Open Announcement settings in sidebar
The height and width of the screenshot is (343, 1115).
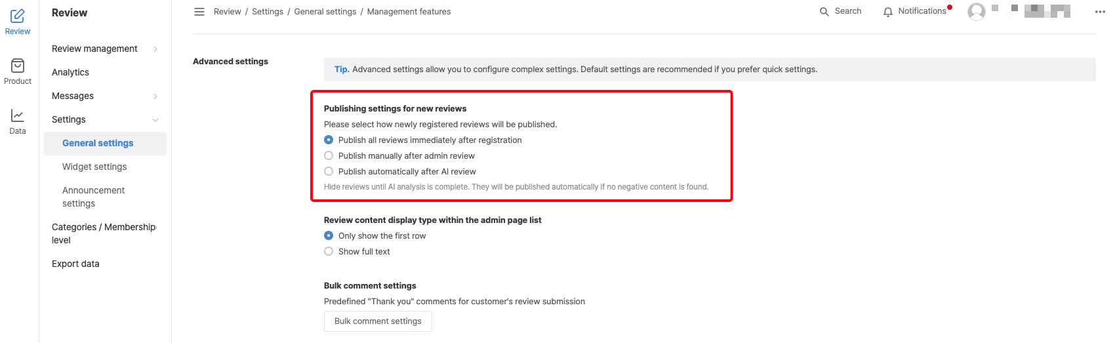click(93, 197)
